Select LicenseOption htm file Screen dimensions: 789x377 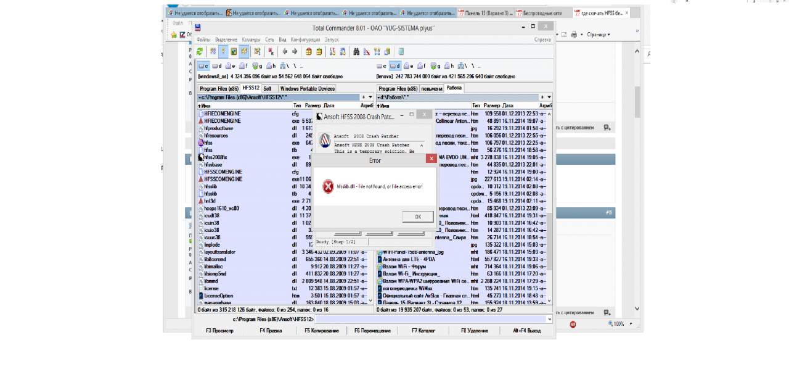[x=282, y=296]
